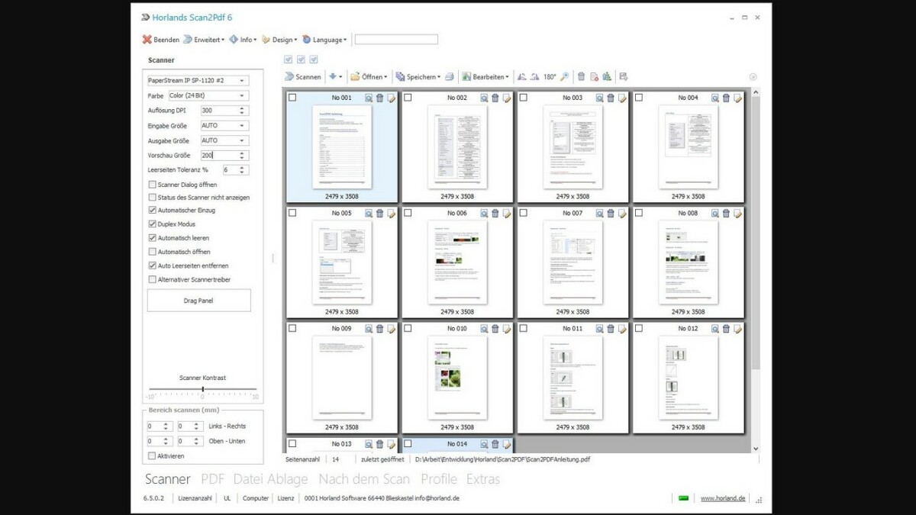Edit page No 006 with its pencil icon
This screenshot has width=916, height=515.
click(506, 214)
